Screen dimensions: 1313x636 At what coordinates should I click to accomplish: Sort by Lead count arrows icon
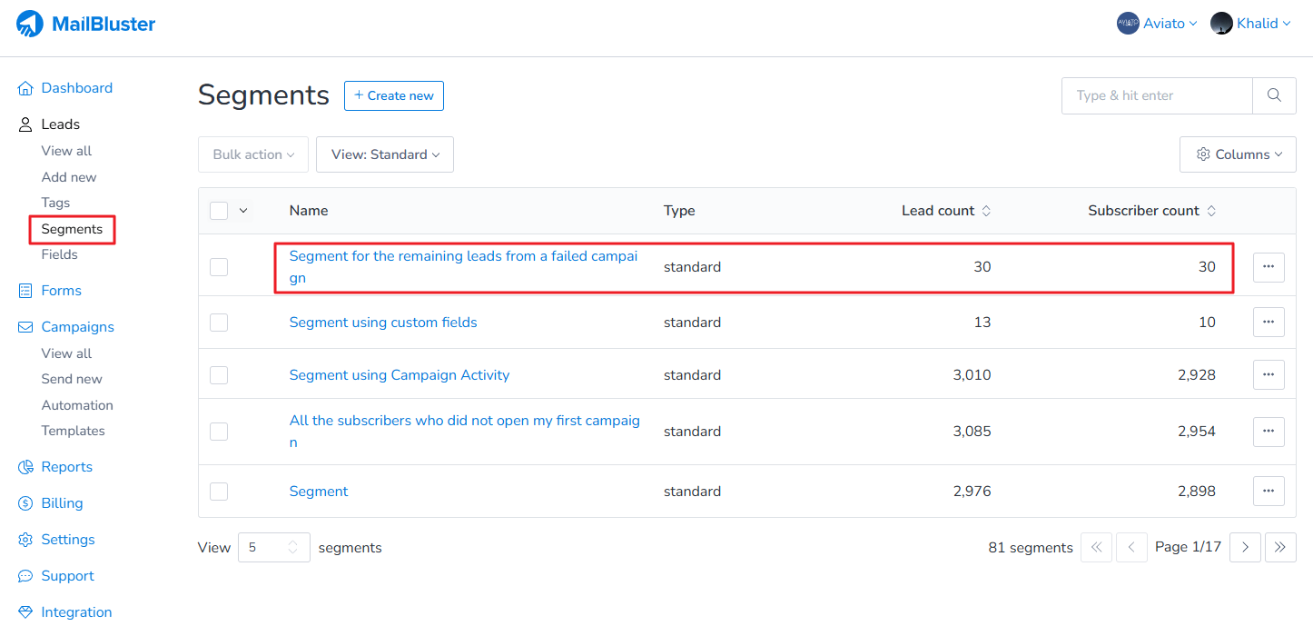pos(986,211)
